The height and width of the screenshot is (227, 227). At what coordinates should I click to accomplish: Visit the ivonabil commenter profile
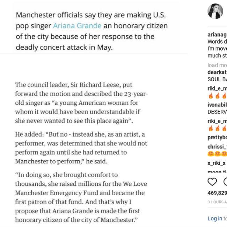217,104
